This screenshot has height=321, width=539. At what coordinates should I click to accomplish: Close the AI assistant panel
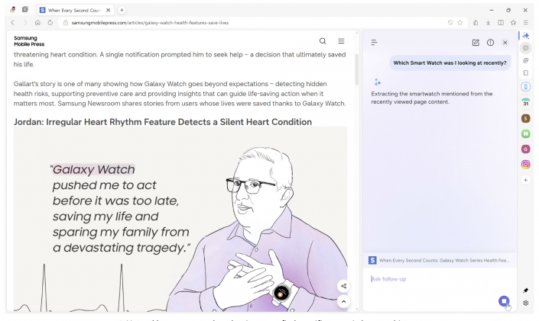point(505,43)
